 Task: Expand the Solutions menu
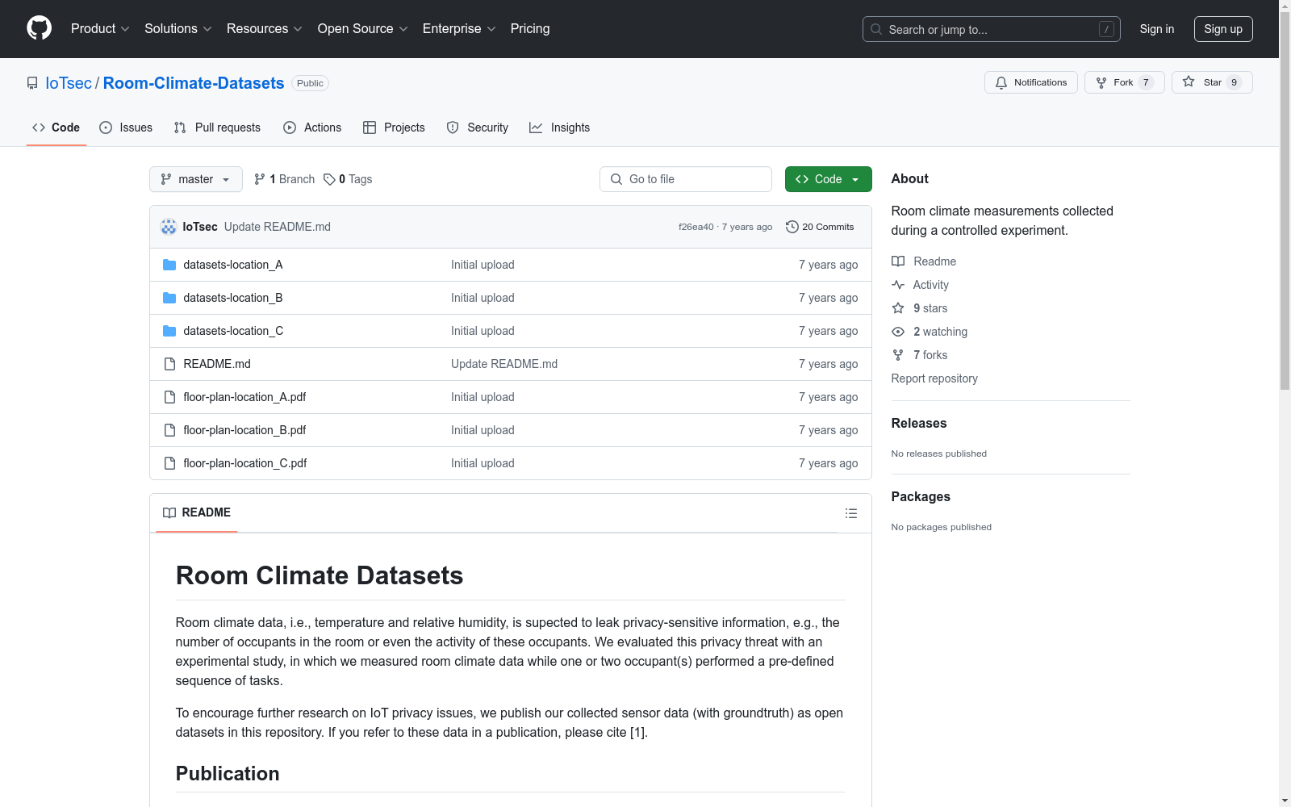click(x=178, y=29)
